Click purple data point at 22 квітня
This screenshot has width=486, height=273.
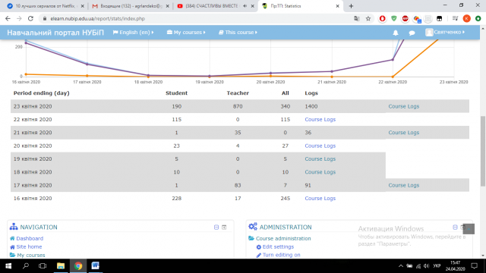click(x=393, y=60)
